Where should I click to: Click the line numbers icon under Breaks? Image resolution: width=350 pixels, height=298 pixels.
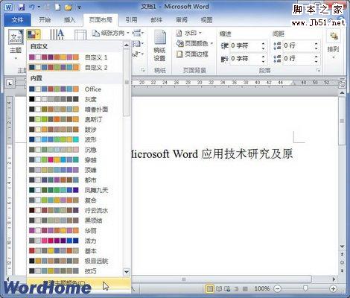click(x=136, y=44)
